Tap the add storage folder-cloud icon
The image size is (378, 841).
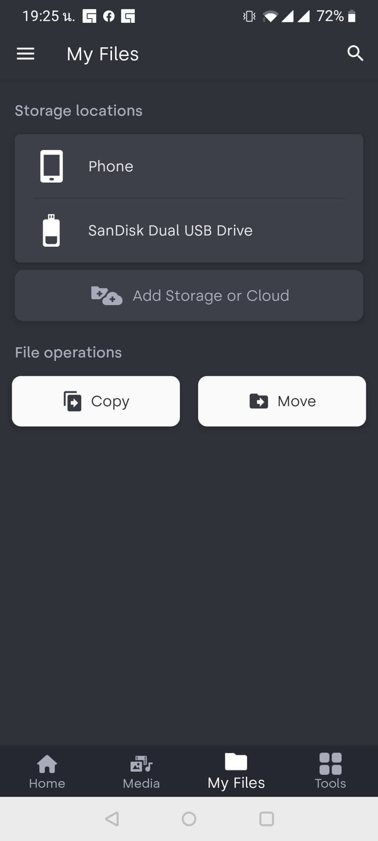[x=106, y=296]
